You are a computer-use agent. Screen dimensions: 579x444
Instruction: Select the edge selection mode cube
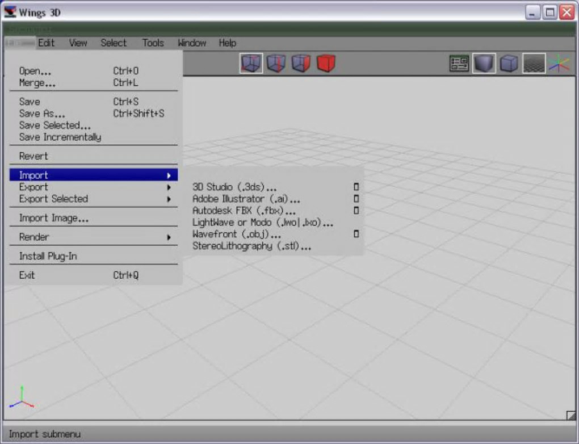(x=276, y=63)
